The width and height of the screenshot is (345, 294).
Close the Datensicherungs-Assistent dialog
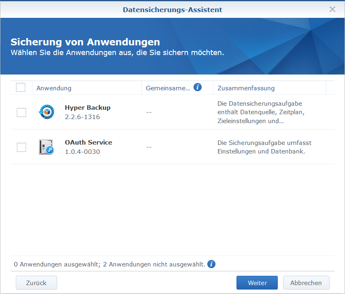(x=332, y=9)
